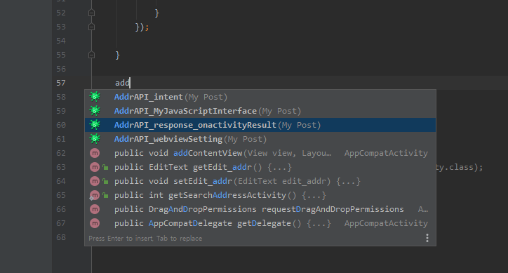Viewport: 508px width, 273px height.
Task: Click template icon beside AddrAPI_response_onactivityResult
Action: click(x=95, y=124)
